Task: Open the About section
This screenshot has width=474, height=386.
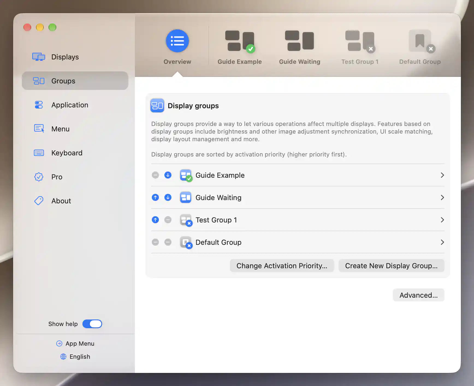Action: [75, 201]
